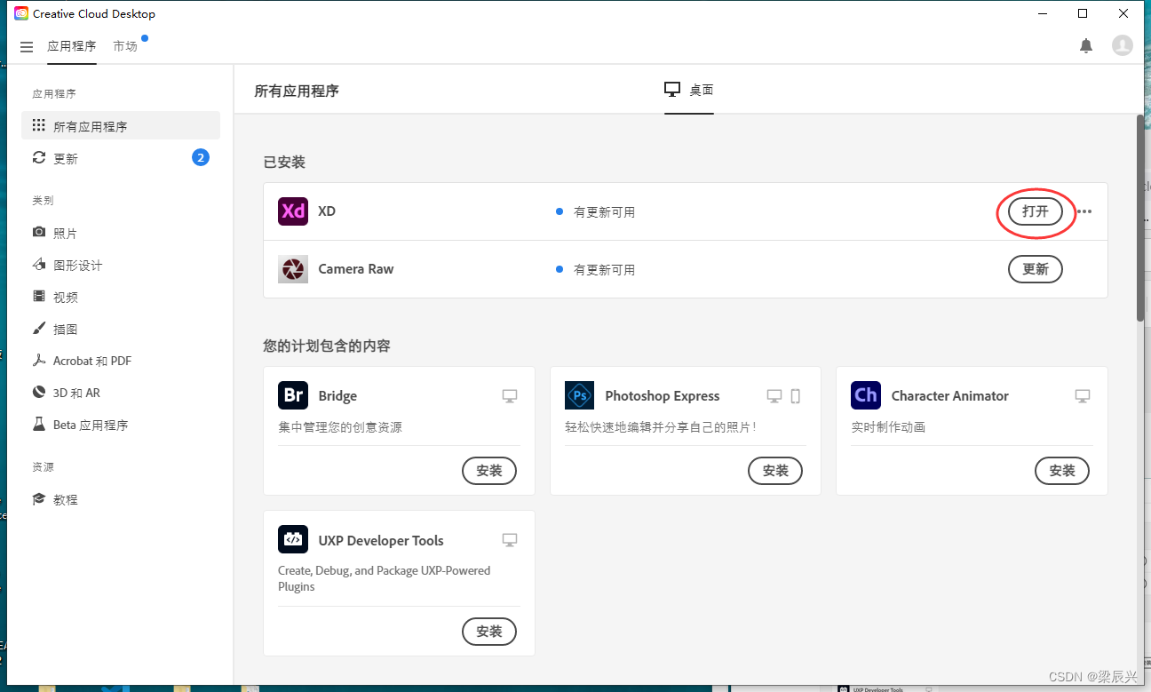This screenshot has height=692, width=1151.
Task: Click the vertical scrollbar thumb
Action: coord(1140,217)
